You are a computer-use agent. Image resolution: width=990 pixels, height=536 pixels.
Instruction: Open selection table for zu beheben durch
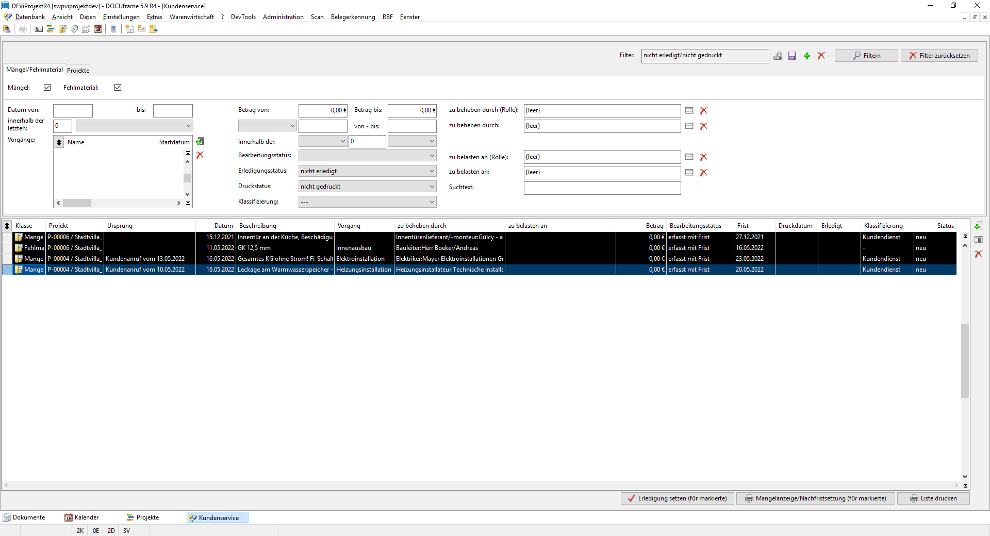pos(689,126)
